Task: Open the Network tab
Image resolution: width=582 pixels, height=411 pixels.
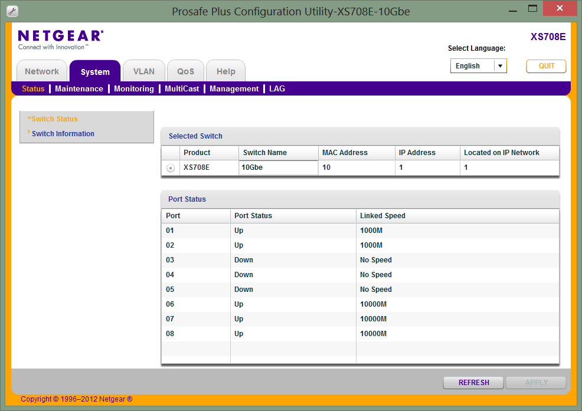Action: (42, 71)
